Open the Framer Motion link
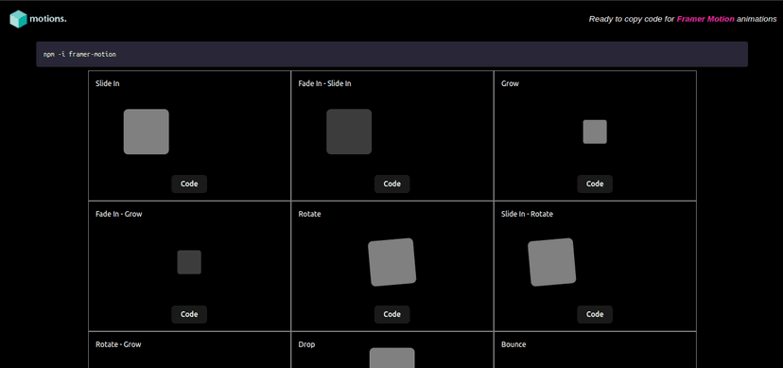The height and width of the screenshot is (368, 783). (705, 19)
